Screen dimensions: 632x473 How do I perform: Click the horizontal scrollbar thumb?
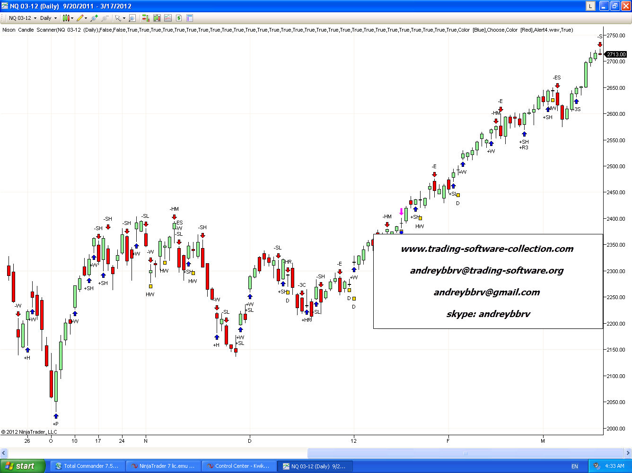coord(465,453)
